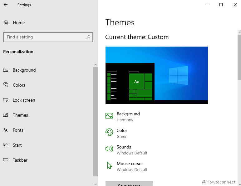This screenshot has height=186, width=241.
Task: Click the current theme preview image
Action: [157, 75]
